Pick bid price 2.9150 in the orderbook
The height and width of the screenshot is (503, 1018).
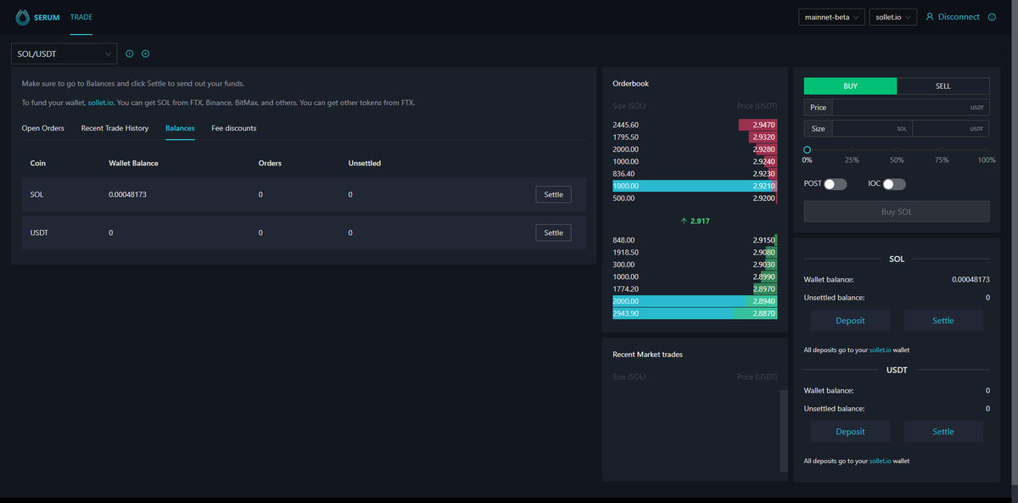click(763, 240)
